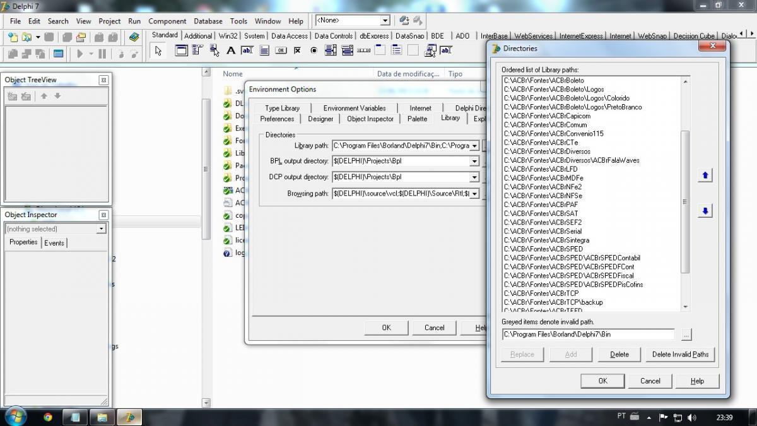Close the Object TreeView panel
Image resolution: width=757 pixels, height=426 pixels.
click(103, 80)
